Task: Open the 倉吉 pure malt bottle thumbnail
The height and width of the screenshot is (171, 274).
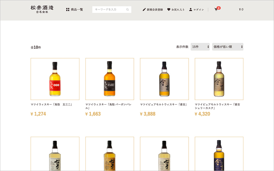Action: point(164,79)
